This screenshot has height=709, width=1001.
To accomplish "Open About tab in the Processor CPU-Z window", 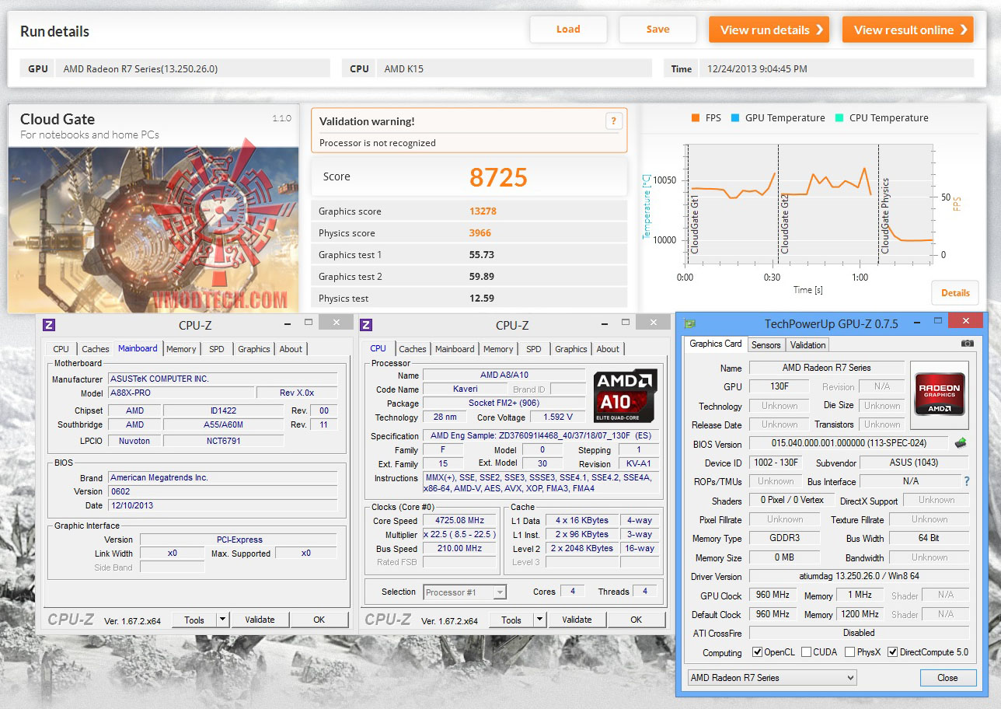I will click(x=608, y=349).
